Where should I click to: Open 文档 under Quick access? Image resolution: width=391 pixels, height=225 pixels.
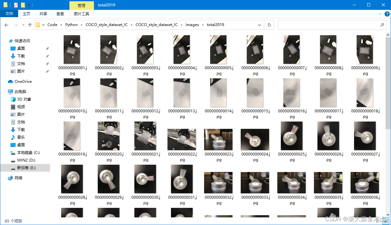(21, 64)
